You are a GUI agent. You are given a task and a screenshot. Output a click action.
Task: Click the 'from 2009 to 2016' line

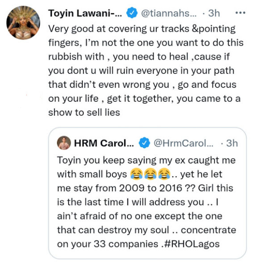tap(145, 188)
